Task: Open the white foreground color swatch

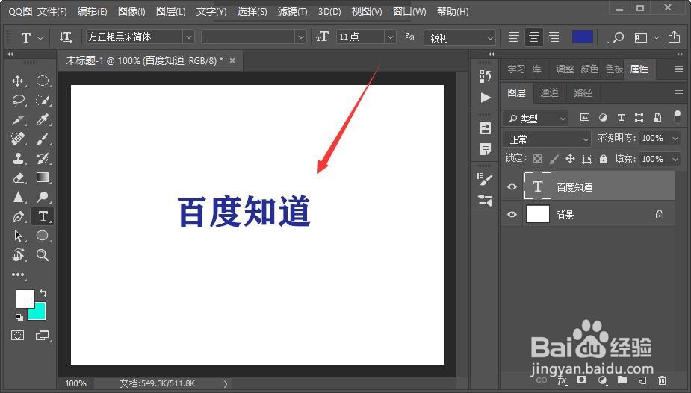Action: [x=25, y=299]
